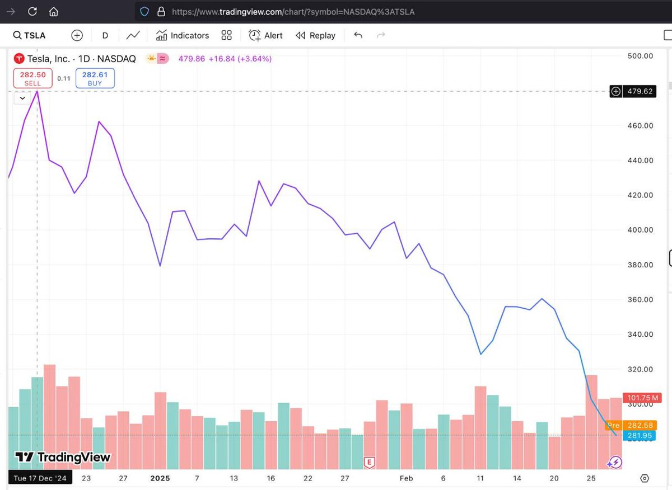The height and width of the screenshot is (490, 672).
Task: Click the 479.62 crosshair price label
Action: [639, 91]
